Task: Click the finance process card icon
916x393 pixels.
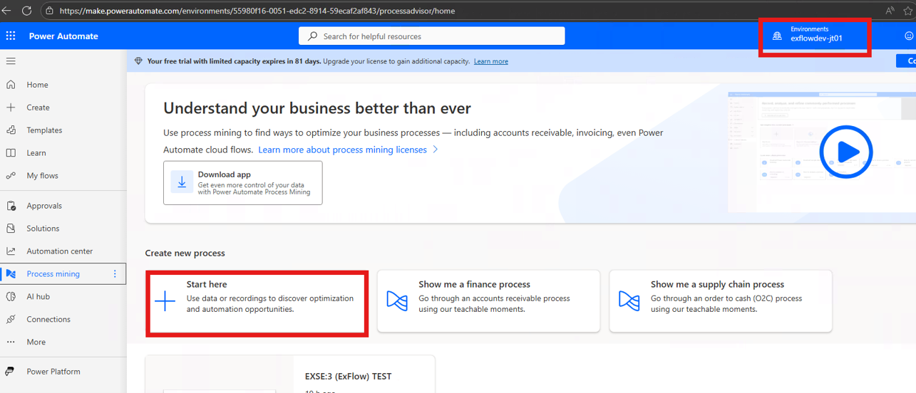Action: coord(397,300)
